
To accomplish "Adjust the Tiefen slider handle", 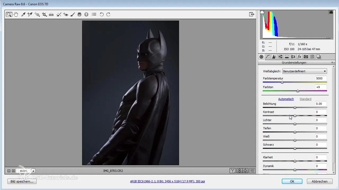I will click(295, 132).
